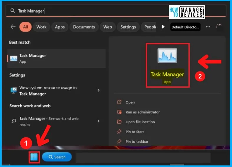Image resolution: width=232 pixels, height=167 pixels.
Task: Click the magnifier icon next to web results
Action: pos(14,121)
